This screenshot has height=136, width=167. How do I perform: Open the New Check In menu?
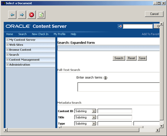pos(40,34)
